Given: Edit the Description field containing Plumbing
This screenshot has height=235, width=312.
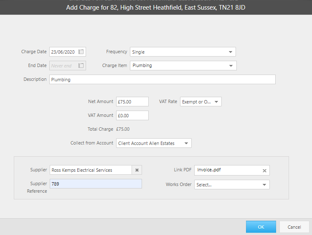Looking at the screenshot, I should [x=162, y=80].
